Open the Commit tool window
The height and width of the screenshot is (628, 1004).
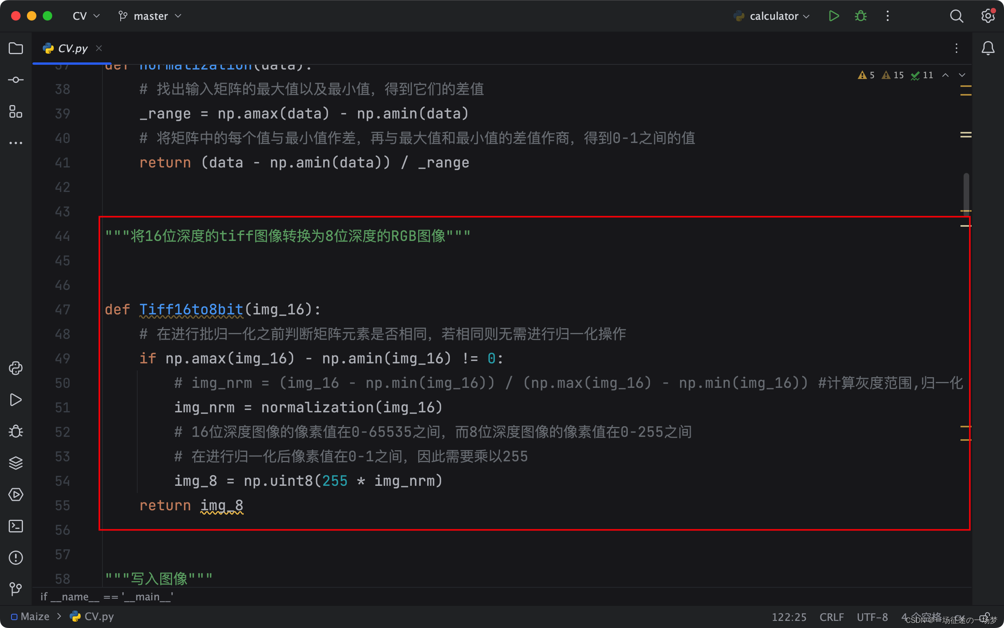(x=16, y=80)
